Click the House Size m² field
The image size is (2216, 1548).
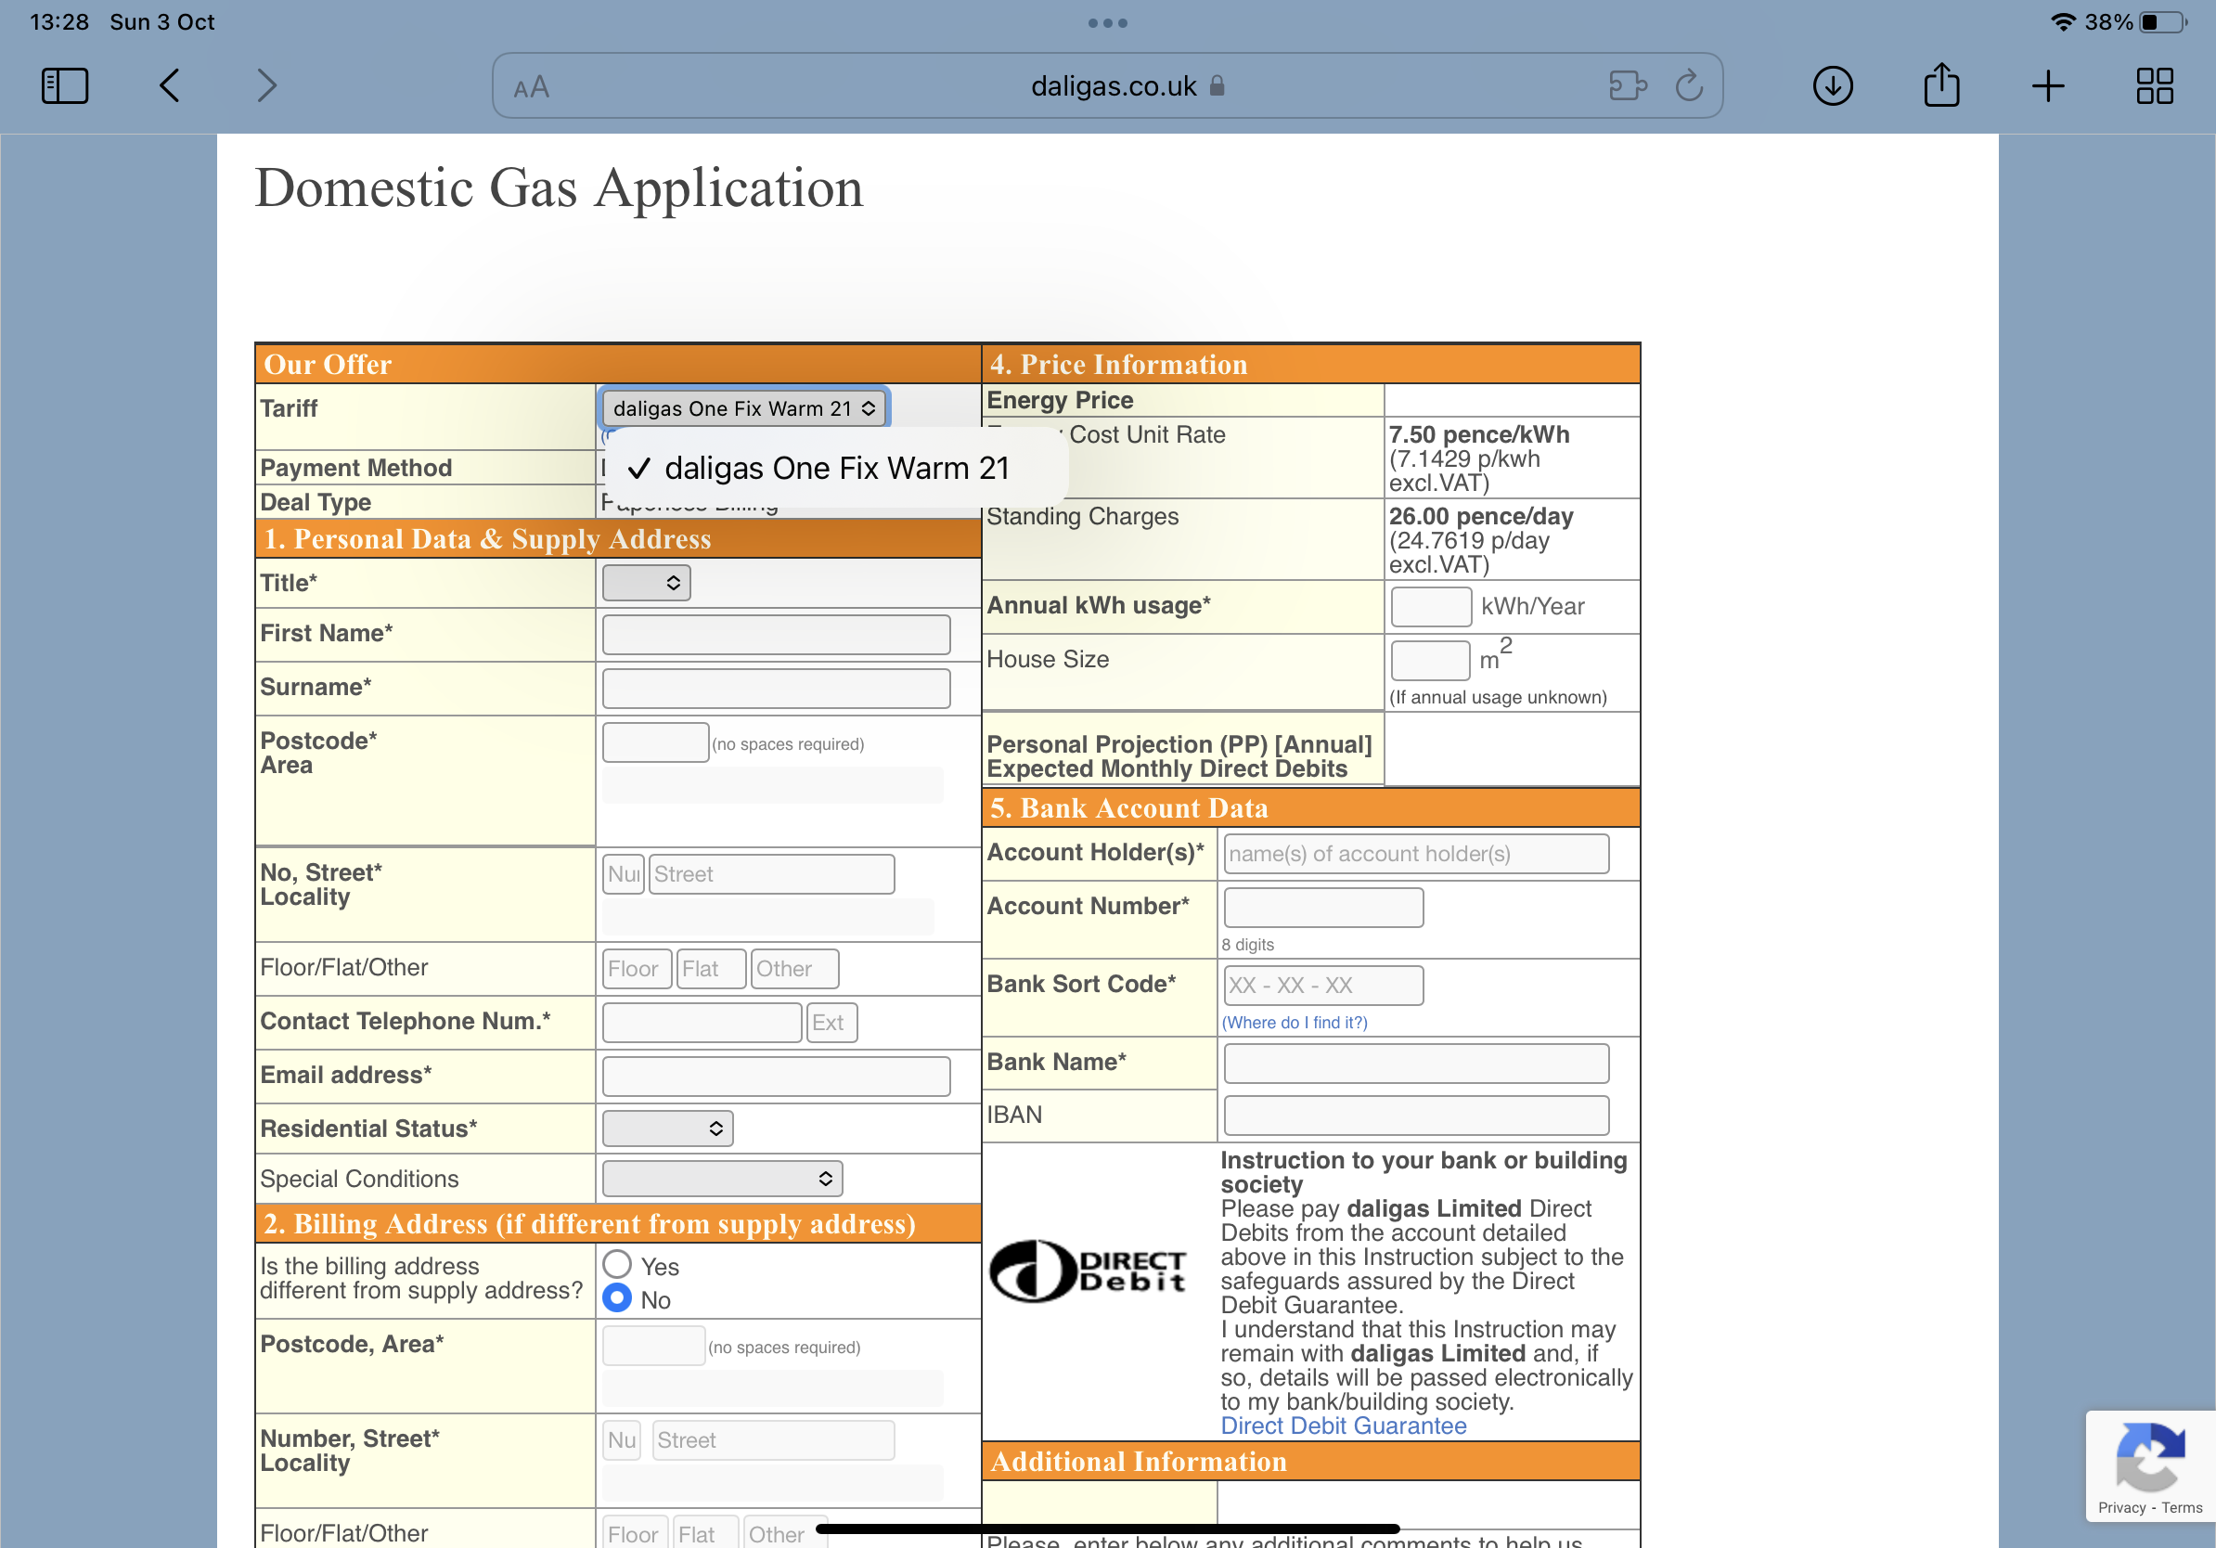pyautogui.click(x=1430, y=660)
